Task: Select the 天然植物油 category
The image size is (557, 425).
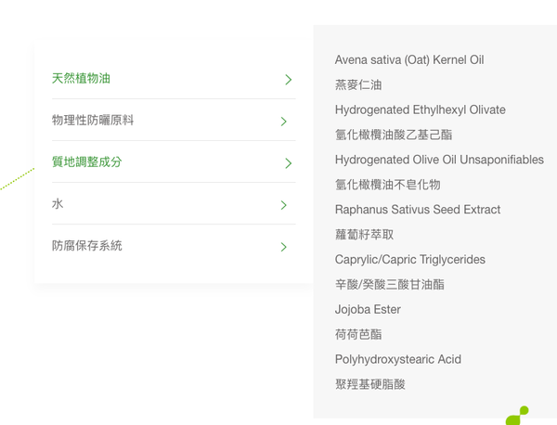Action: click(82, 79)
